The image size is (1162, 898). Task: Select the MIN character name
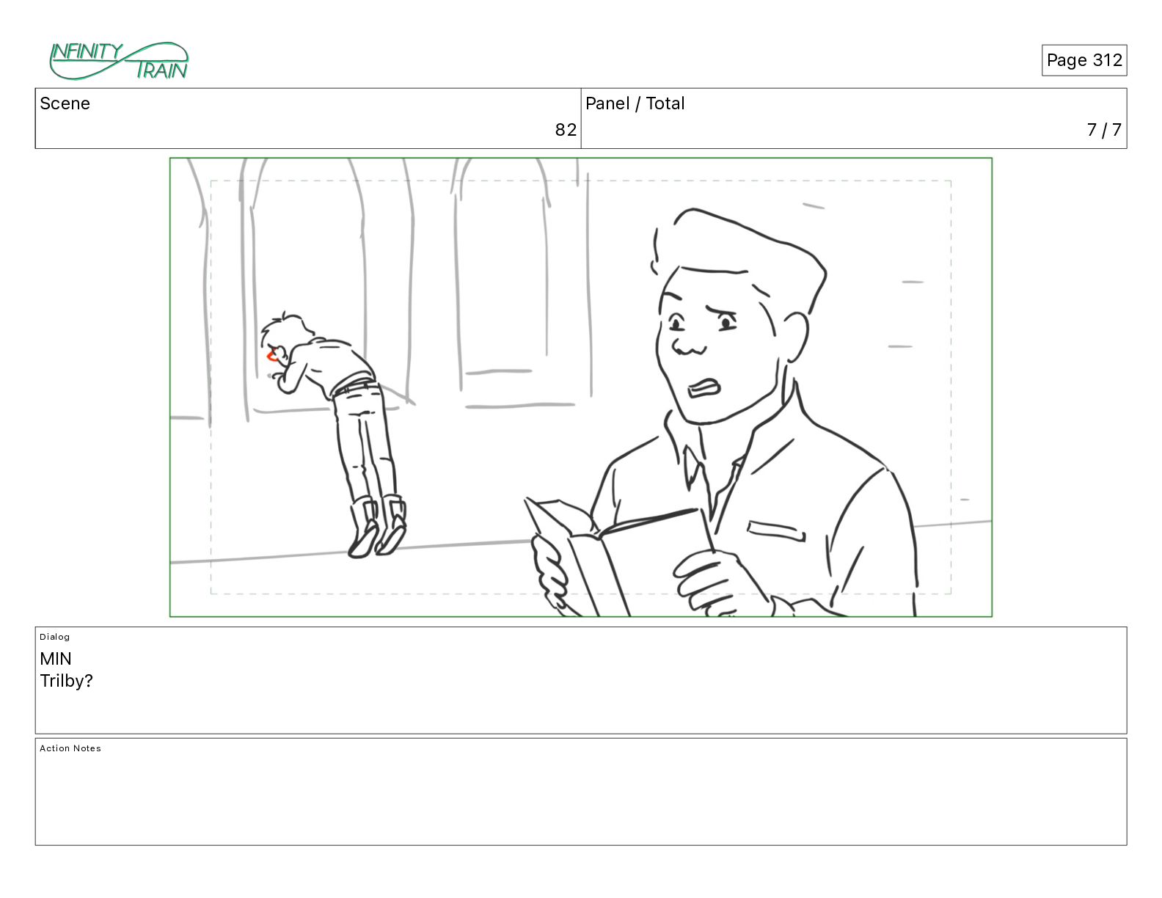pos(56,659)
